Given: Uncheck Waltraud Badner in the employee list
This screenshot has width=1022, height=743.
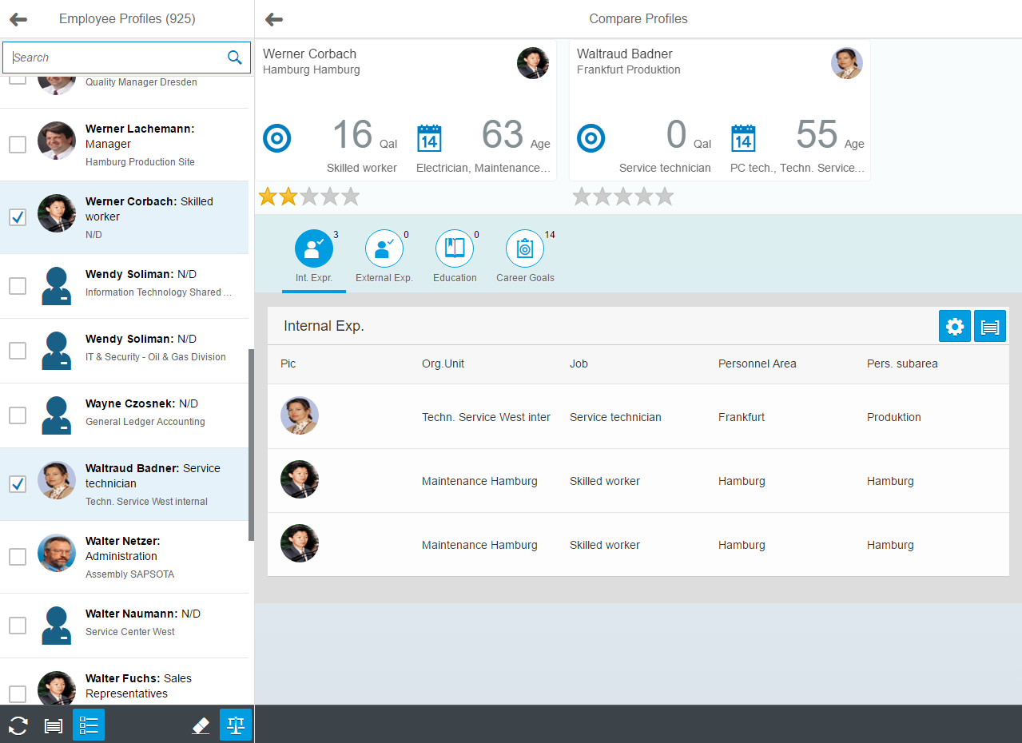Looking at the screenshot, I should (x=18, y=484).
